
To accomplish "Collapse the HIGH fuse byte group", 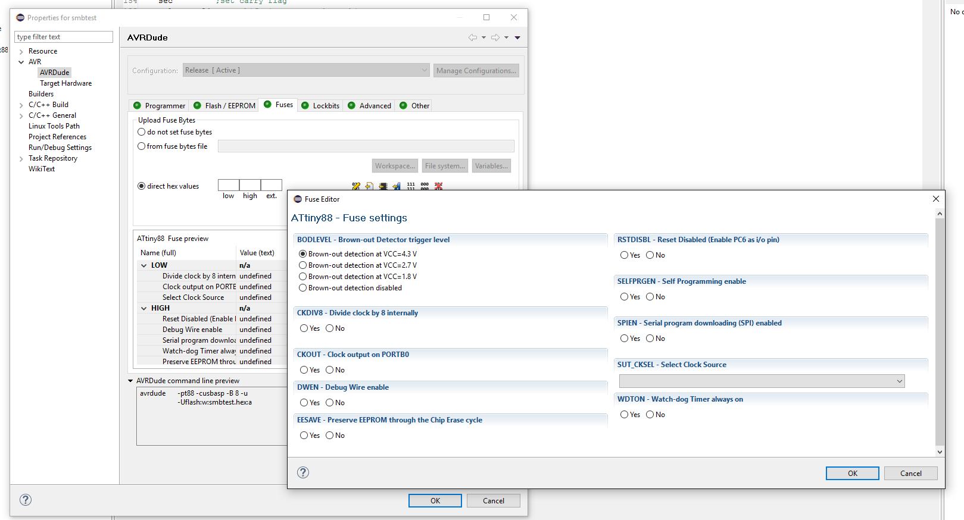I will point(143,308).
